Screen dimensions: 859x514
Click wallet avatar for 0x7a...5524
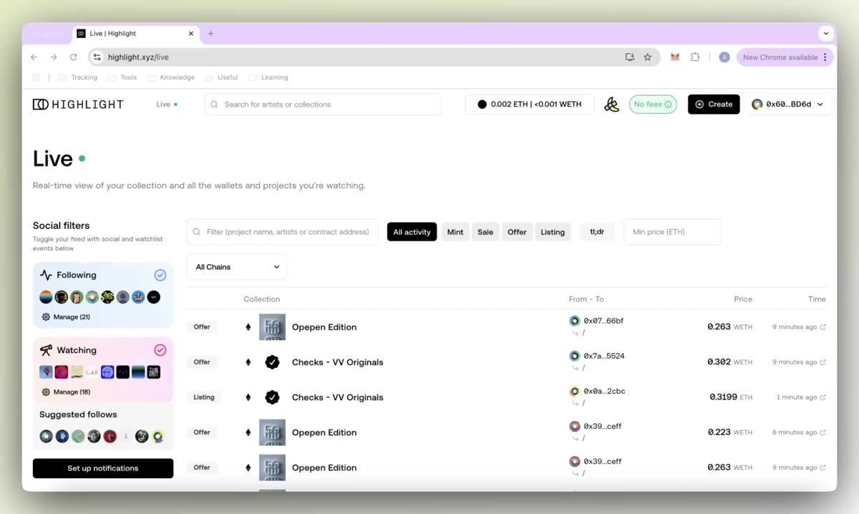574,356
